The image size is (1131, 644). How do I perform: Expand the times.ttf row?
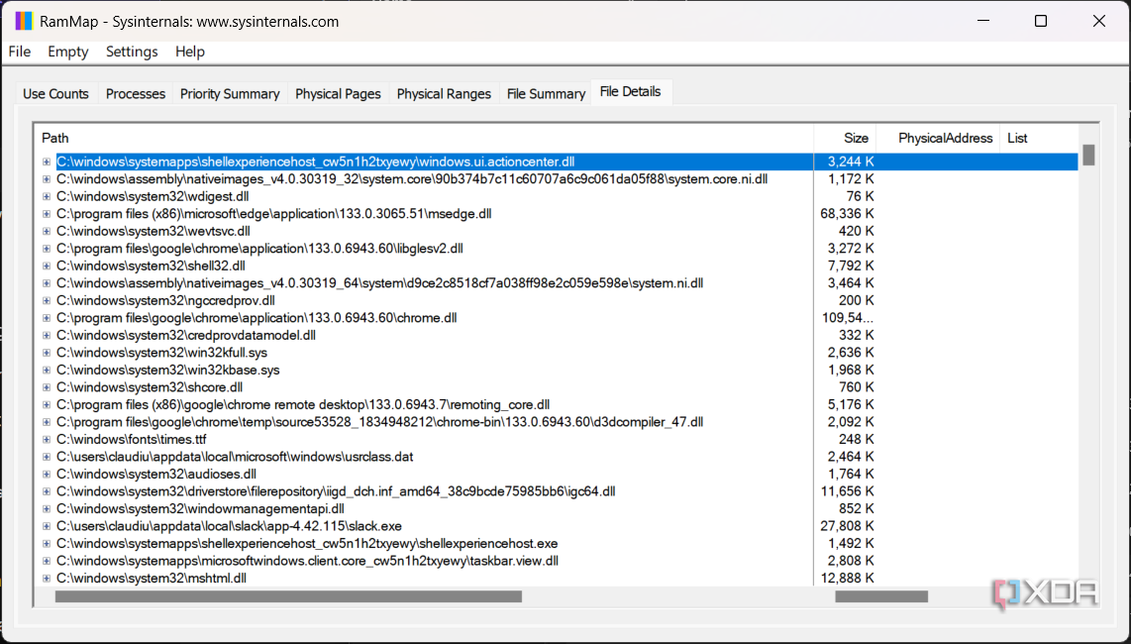click(x=47, y=439)
